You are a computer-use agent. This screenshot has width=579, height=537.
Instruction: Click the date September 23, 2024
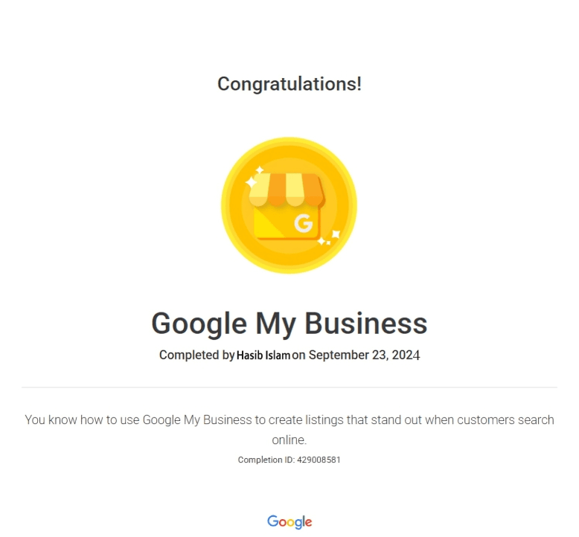(364, 356)
